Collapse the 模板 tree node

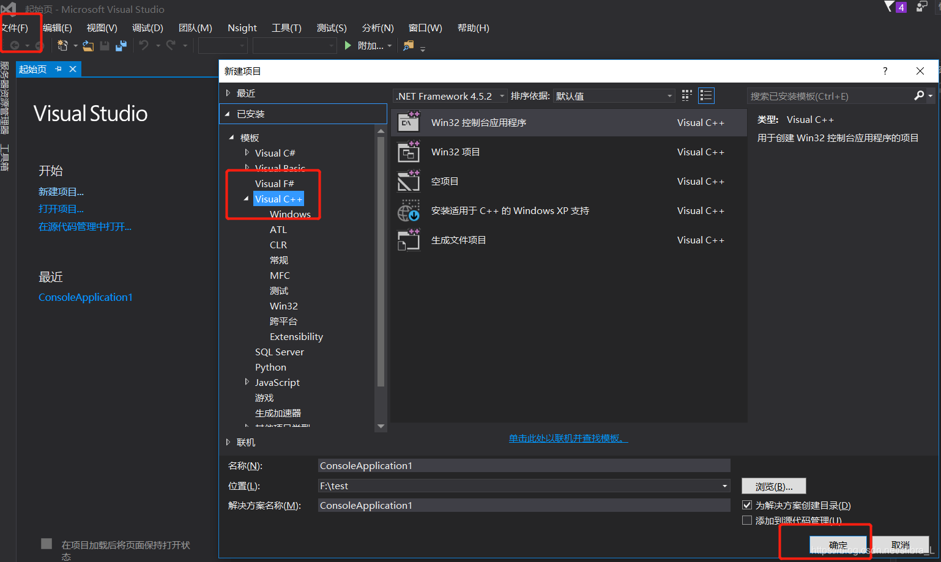[x=231, y=138]
